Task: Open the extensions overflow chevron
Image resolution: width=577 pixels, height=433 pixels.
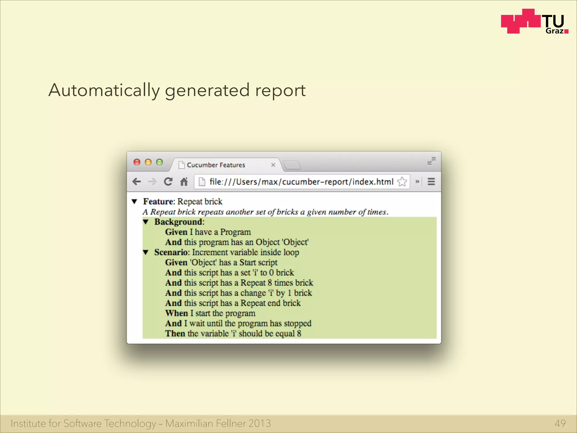Action: coord(417,182)
